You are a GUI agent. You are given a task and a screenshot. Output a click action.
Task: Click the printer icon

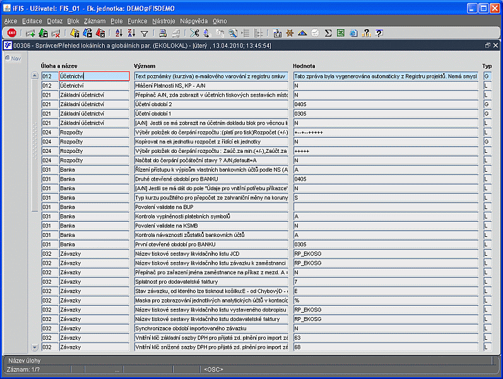pyautogui.click(x=163, y=33)
